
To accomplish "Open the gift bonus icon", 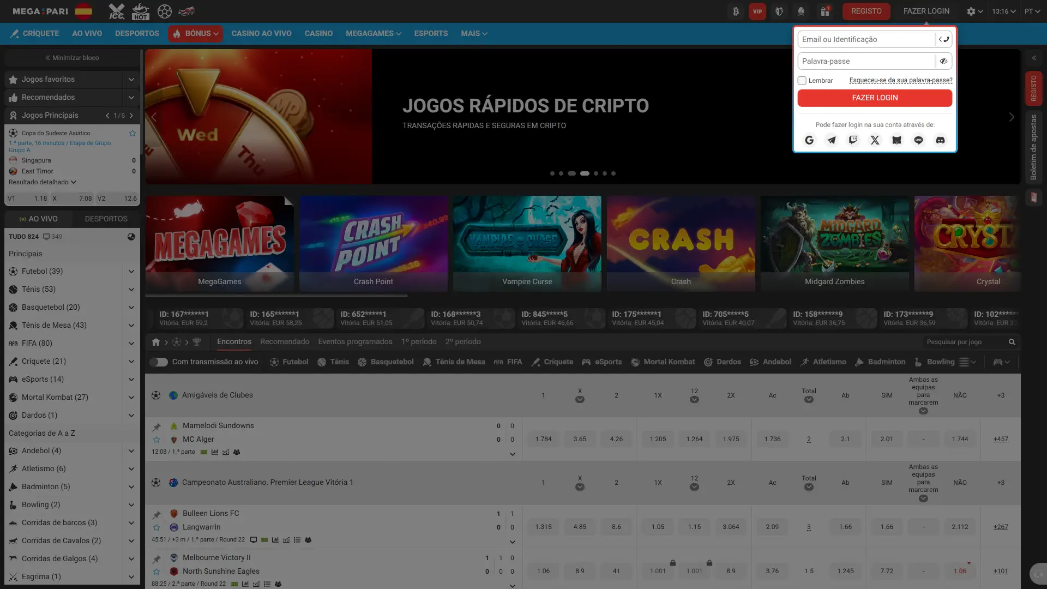I will pos(825,11).
